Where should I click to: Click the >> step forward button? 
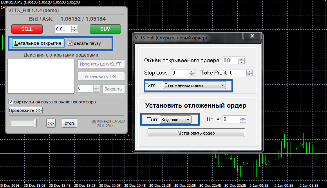point(51,123)
